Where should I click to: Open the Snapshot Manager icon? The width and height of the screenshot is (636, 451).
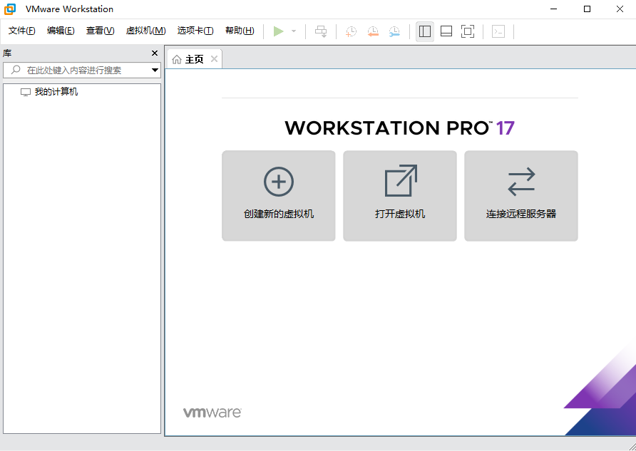click(x=394, y=31)
